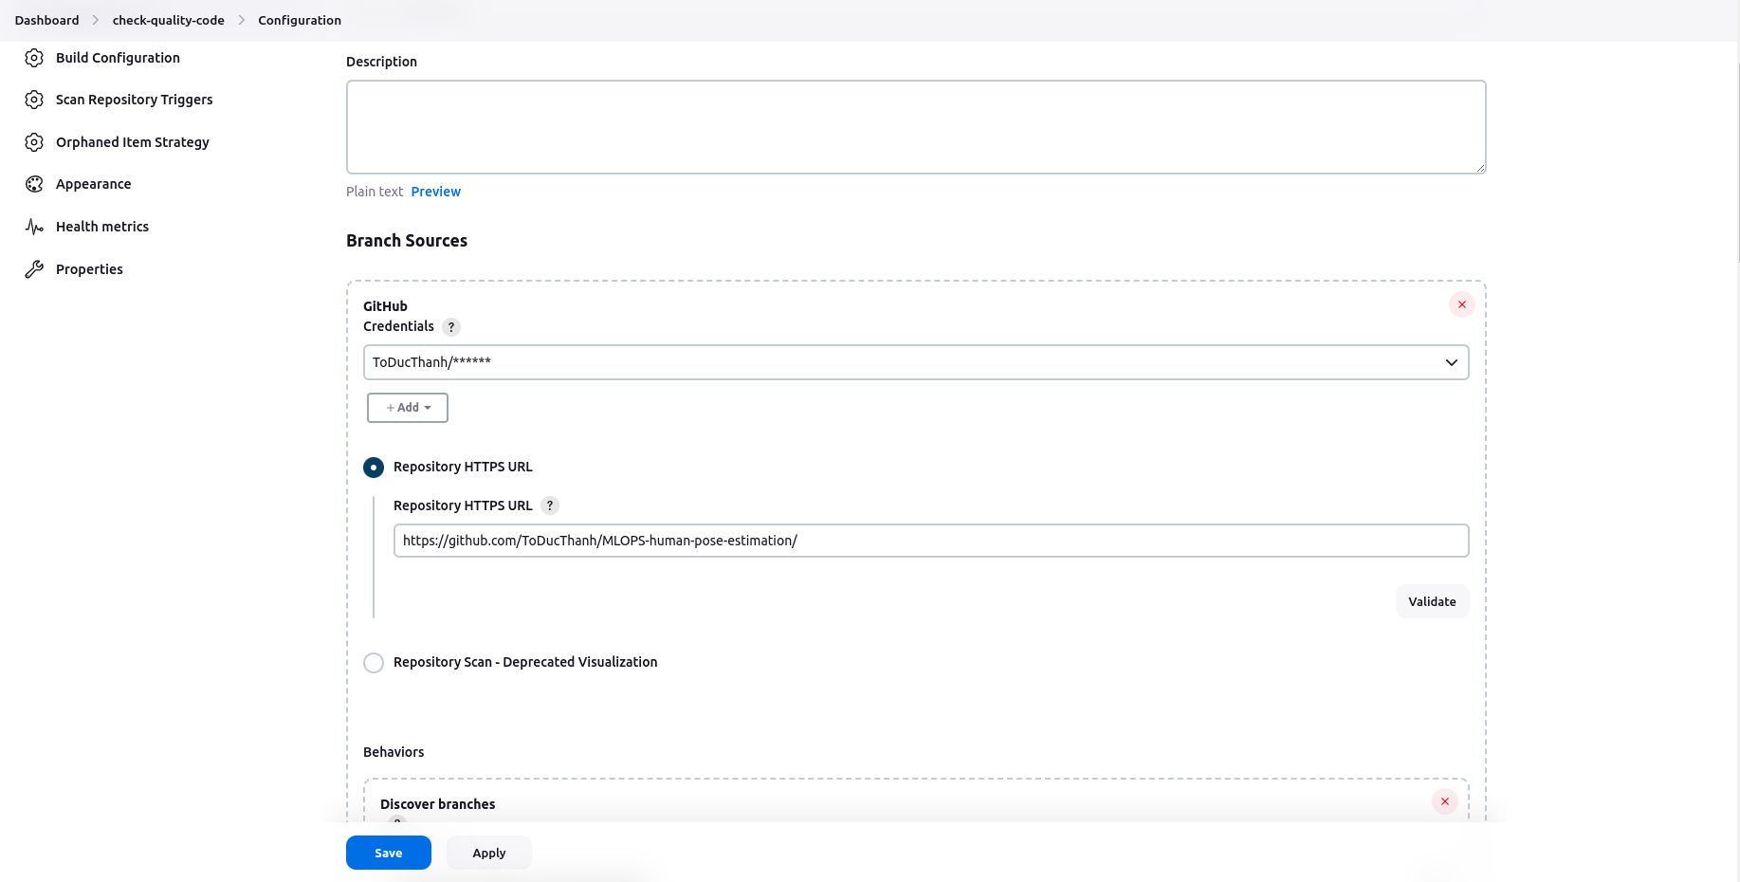Remove the Discover branches behavior
The height and width of the screenshot is (882, 1740).
click(1445, 801)
